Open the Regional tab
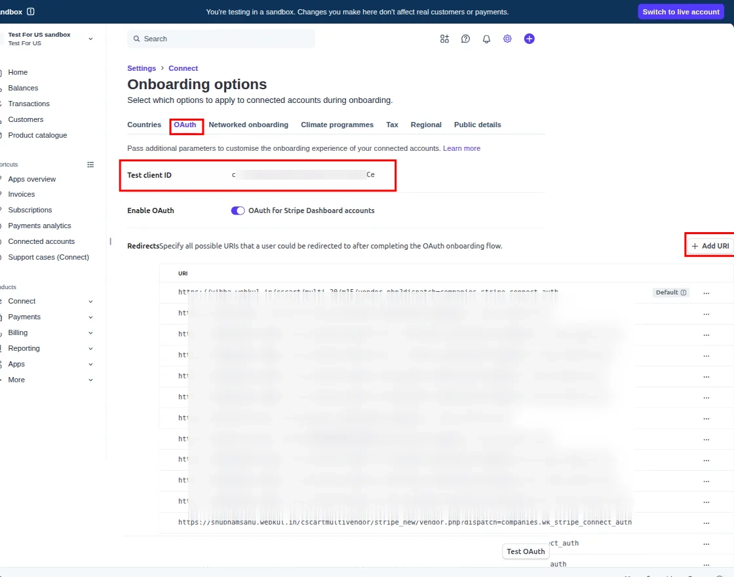The height and width of the screenshot is (577, 734). [x=426, y=125]
